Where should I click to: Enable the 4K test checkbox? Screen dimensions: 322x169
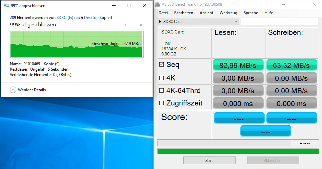[x=162, y=78]
